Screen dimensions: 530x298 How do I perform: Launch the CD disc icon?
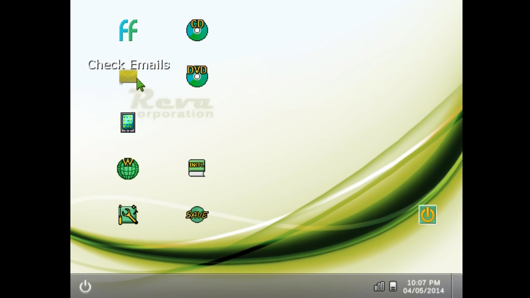click(197, 30)
